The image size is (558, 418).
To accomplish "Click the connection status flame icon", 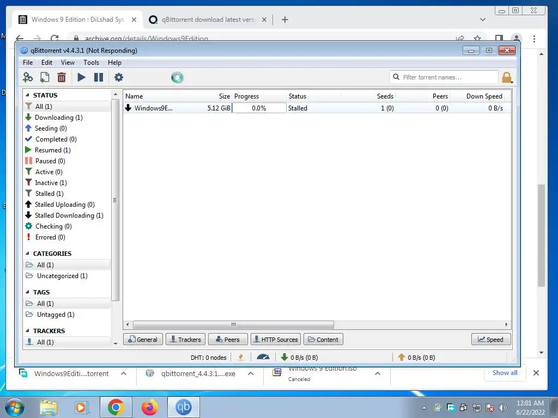I will [x=241, y=357].
